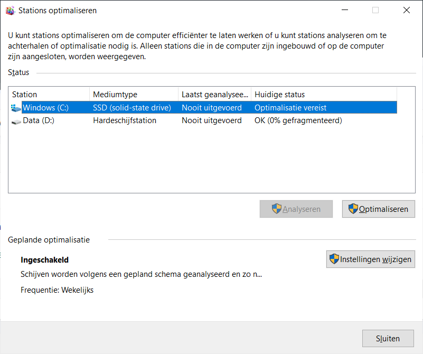Image resolution: width=423 pixels, height=354 pixels.
Task: Sort by the Station column header
Action: pyautogui.click(x=49, y=95)
